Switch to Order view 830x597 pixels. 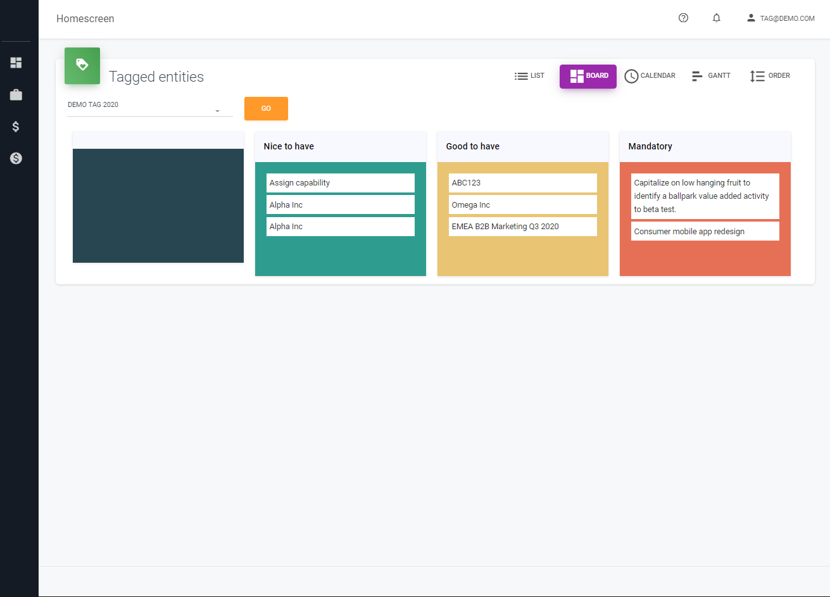coord(770,76)
